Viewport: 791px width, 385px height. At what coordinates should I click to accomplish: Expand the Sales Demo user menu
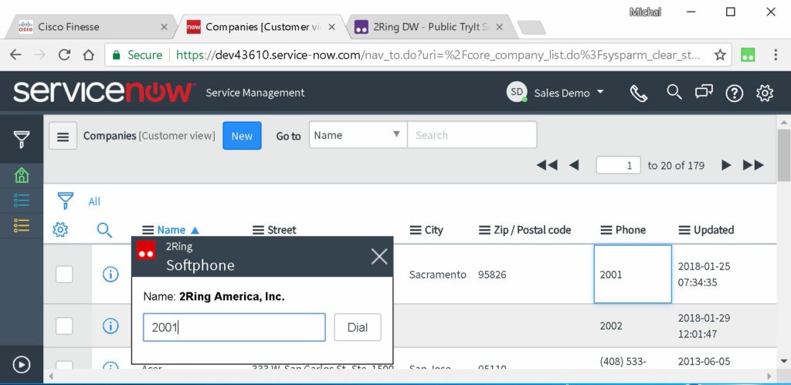(x=569, y=93)
